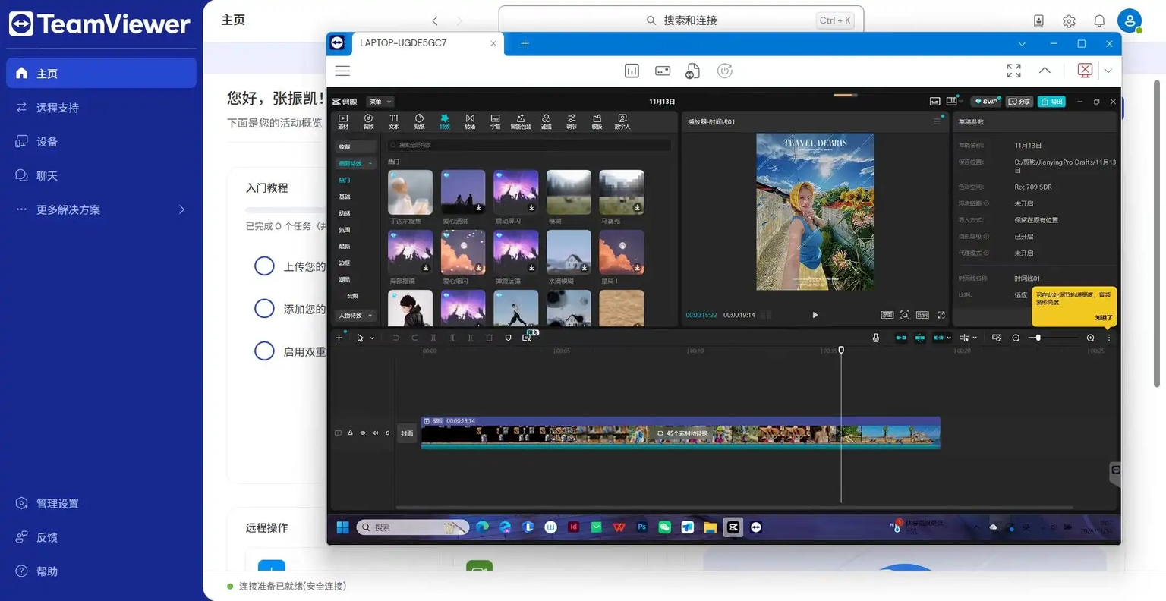Click the 导出 export button
This screenshot has width=1166, height=601.
point(1051,102)
